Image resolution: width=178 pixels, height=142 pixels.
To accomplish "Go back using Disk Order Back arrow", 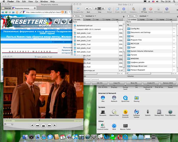I will click(87, 9).
